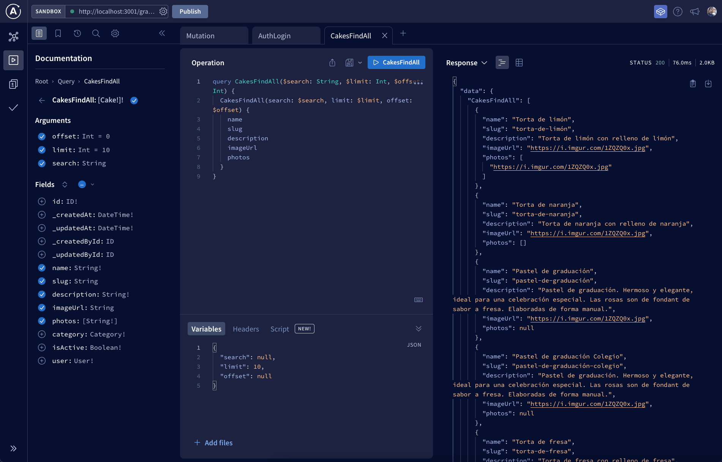Open the operation history icon
This screenshot has height=462, width=722.
pos(77,33)
